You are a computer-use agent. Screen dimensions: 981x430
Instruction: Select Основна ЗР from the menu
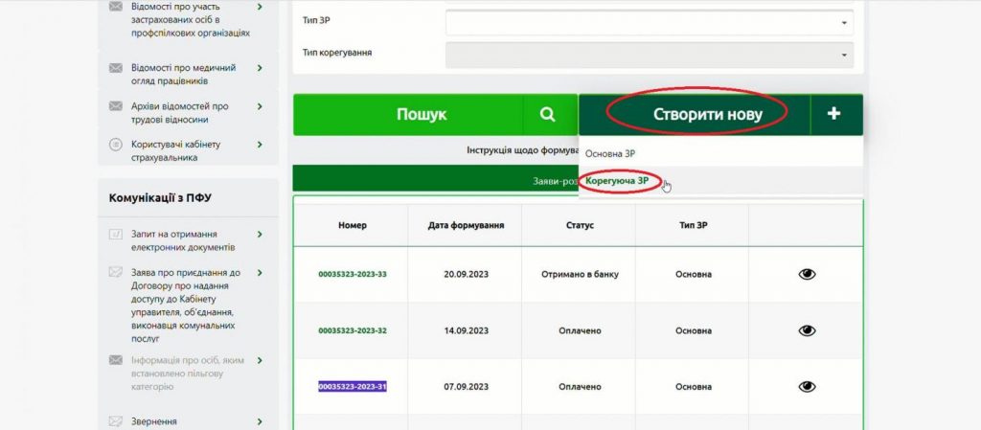click(x=610, y=153)
